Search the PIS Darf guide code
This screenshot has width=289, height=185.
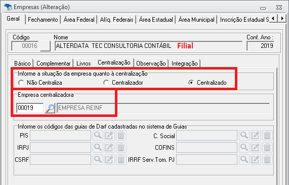coord(98,136)
